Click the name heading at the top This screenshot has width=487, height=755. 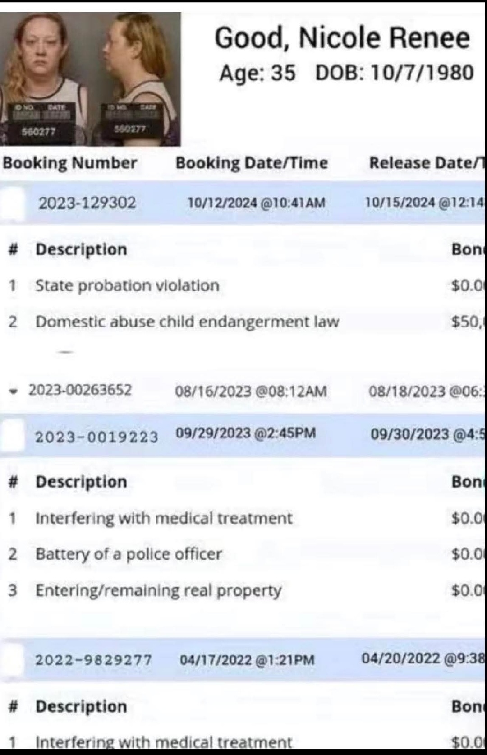pyautogui.click(x=342, y=38)
